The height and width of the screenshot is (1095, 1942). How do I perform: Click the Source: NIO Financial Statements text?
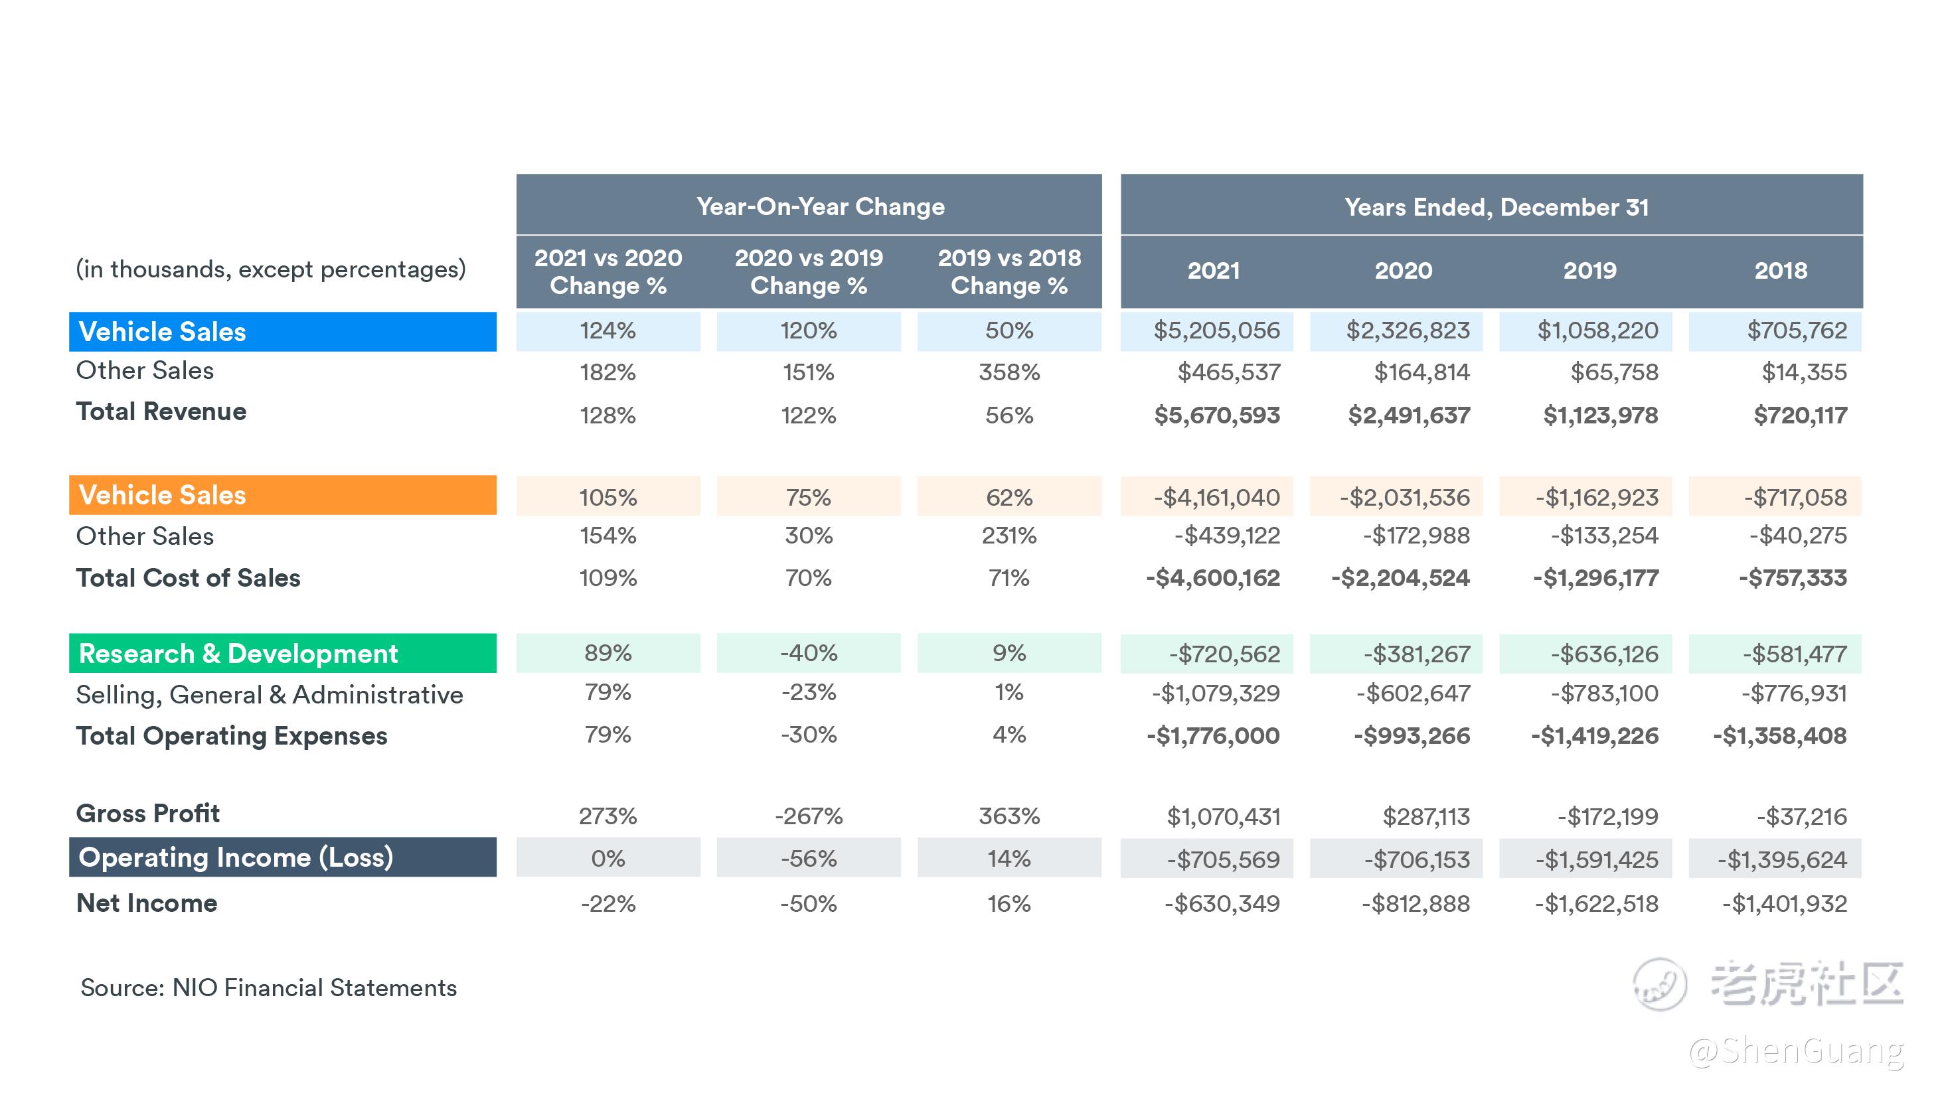[268, 987]
